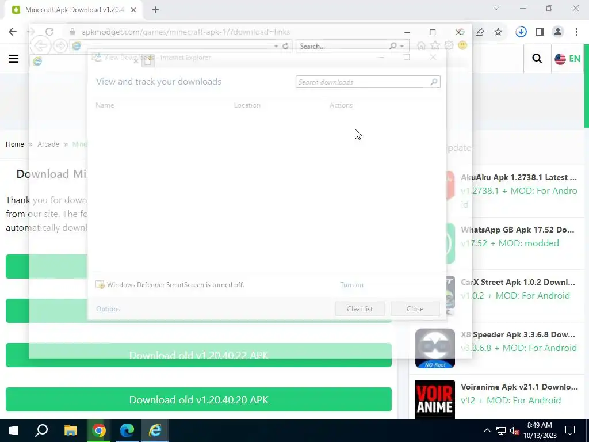The image size is (589, 442).
Task: Click the Actions column header
Action: point(341,105)
